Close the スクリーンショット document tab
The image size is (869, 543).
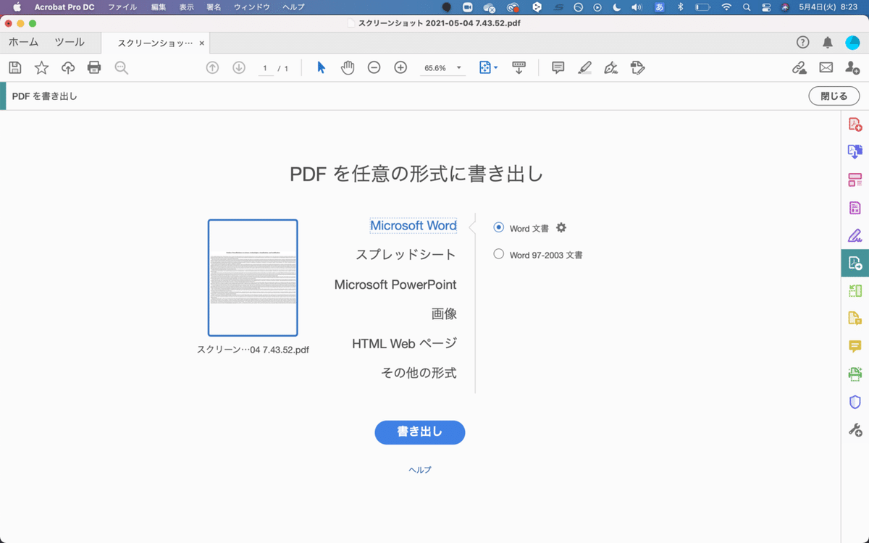tap(202, 43)
